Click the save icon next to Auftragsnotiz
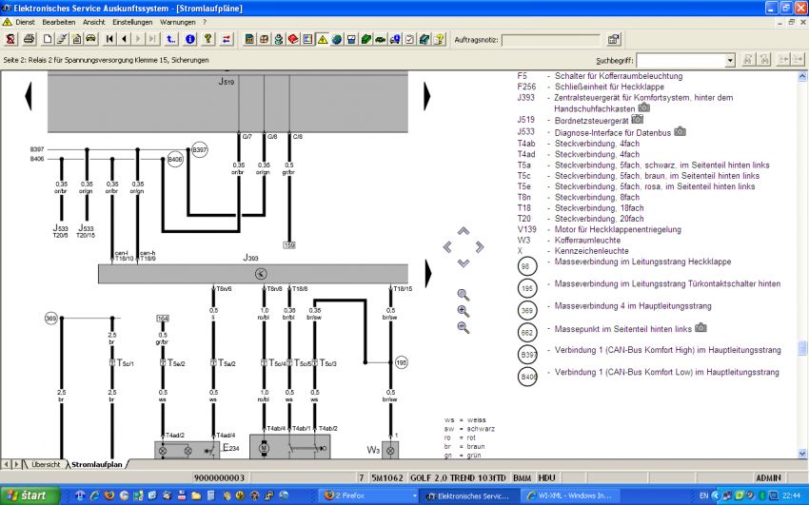Screen dimensions: 809x505 point(613,39)
